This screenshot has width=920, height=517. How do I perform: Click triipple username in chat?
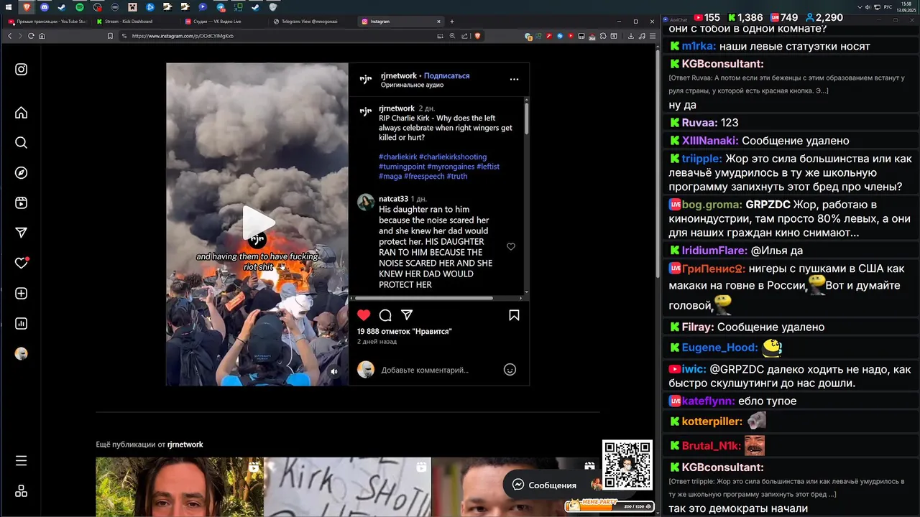pos(701,159)
